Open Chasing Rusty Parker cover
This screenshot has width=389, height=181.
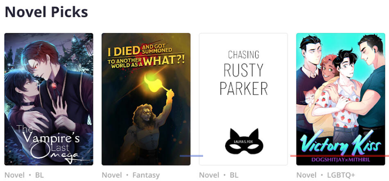243,99
